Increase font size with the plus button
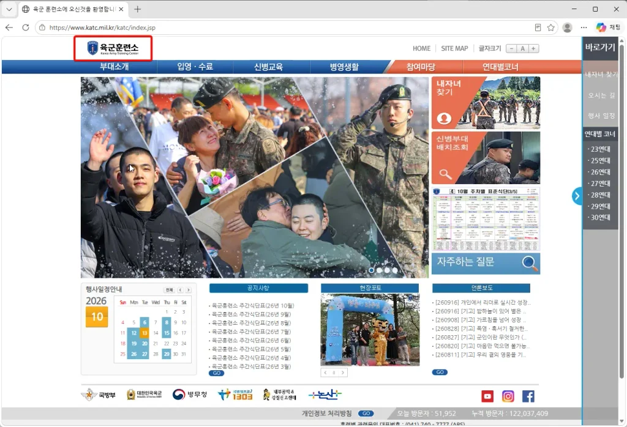The height and width of the screenshot is (427, 627). pyautogui.click(x=533, y=49)
